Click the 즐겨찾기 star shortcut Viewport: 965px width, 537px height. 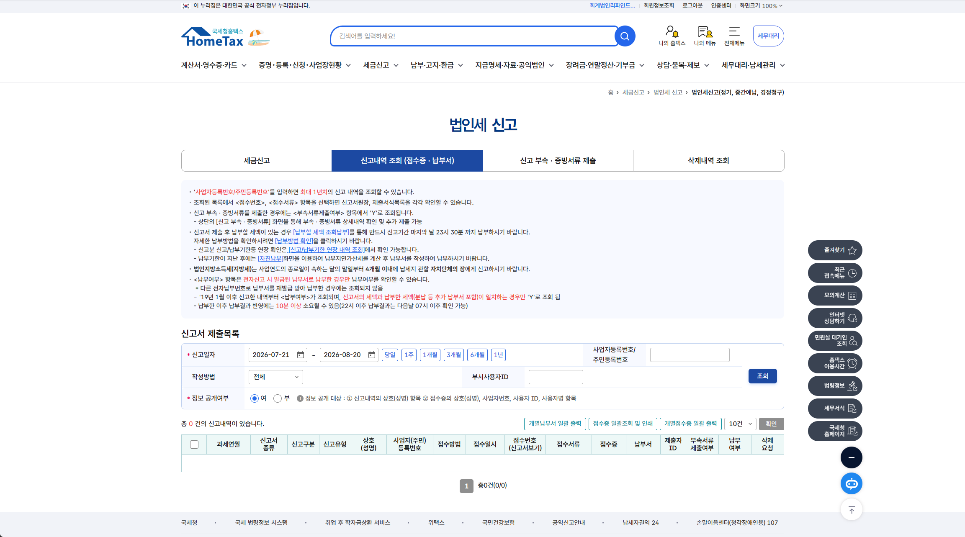coord(835,250)
